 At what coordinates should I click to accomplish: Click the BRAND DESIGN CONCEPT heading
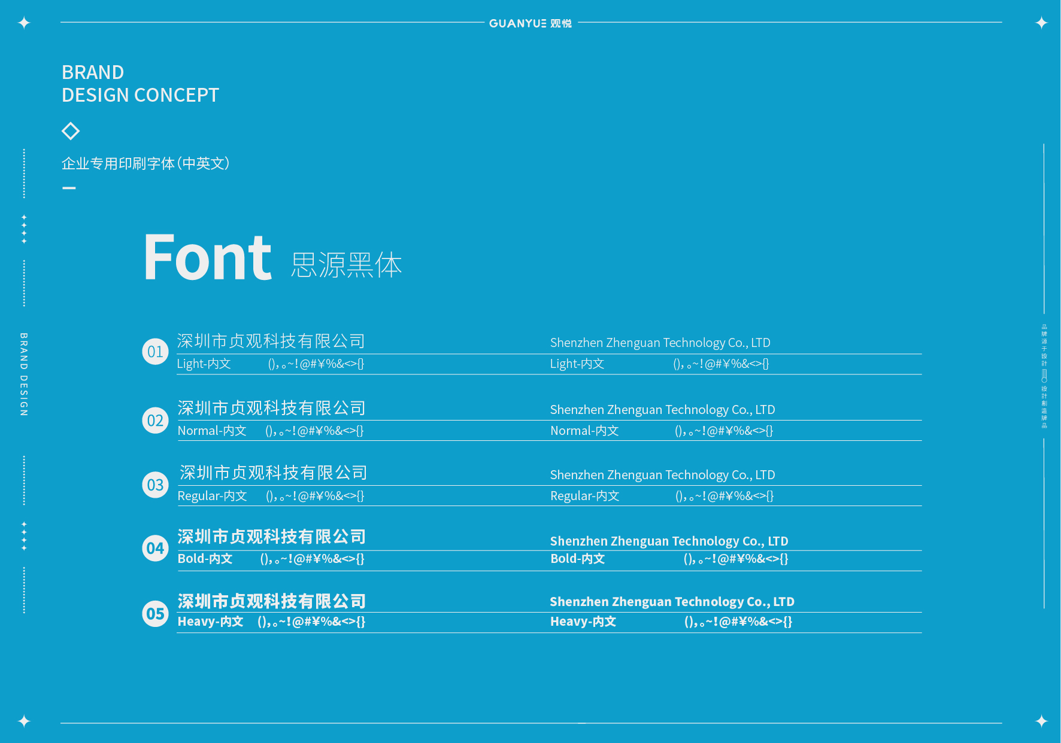coord(140,84)
